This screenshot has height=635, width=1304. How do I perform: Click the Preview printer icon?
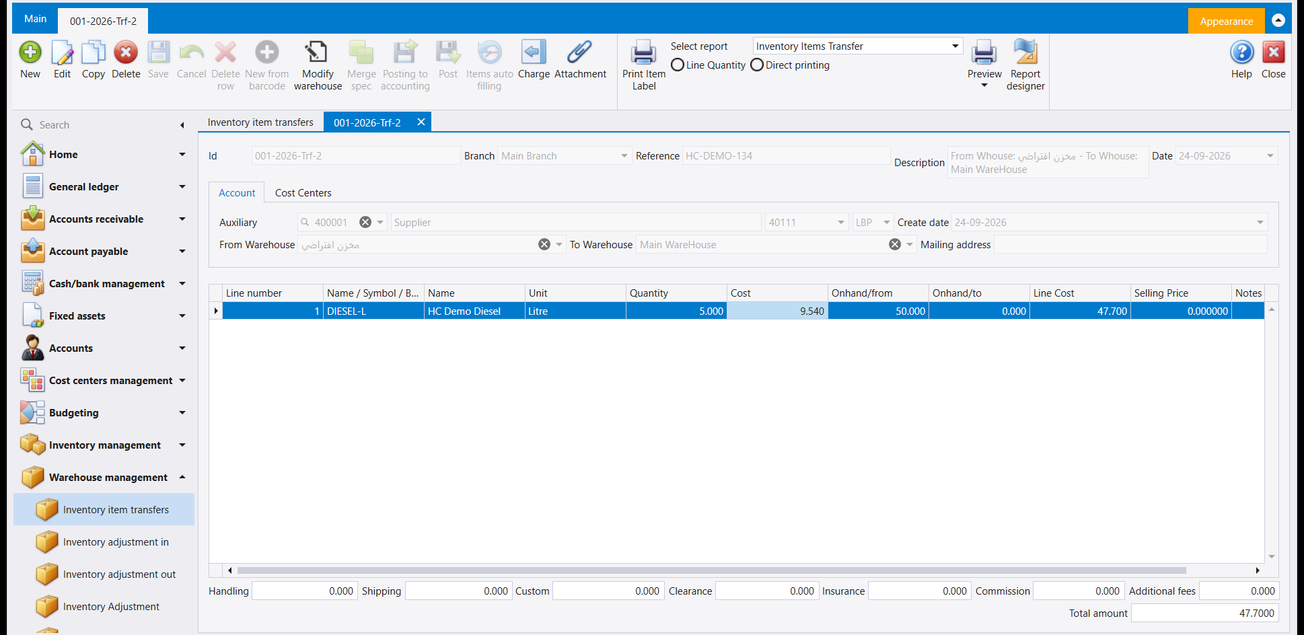pyautogui.click(x=984, y=52)
